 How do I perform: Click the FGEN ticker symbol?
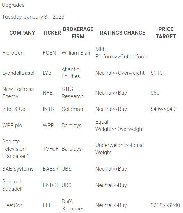pos(49,53)
